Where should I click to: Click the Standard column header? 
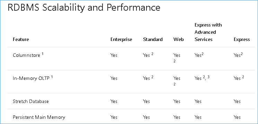point(153,39)
